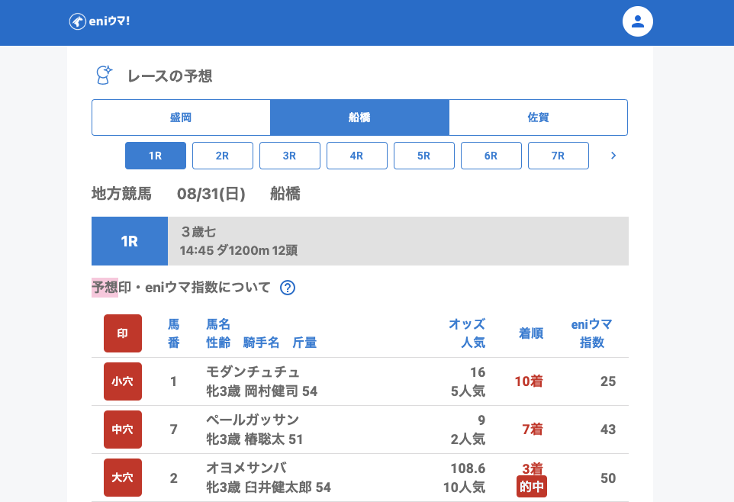Switch to the 佐賀 racecourse tab

pos(538,117)
